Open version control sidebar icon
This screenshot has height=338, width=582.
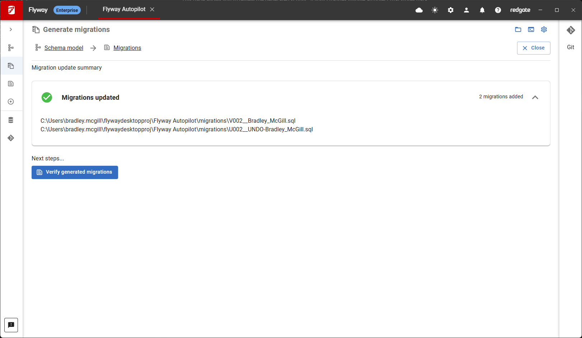pos(11,138)
